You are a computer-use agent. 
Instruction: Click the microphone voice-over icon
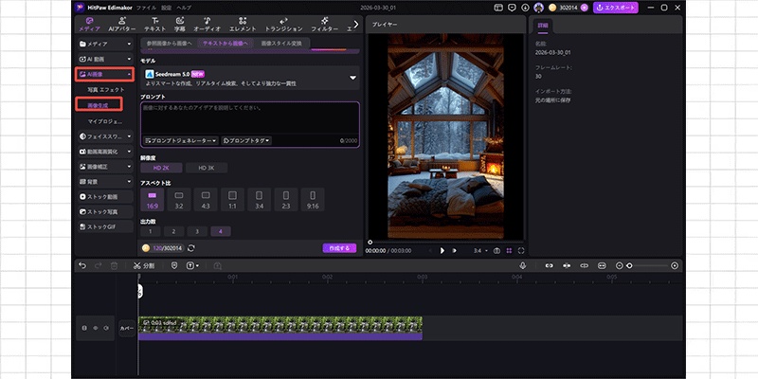[x=521, y=266]
